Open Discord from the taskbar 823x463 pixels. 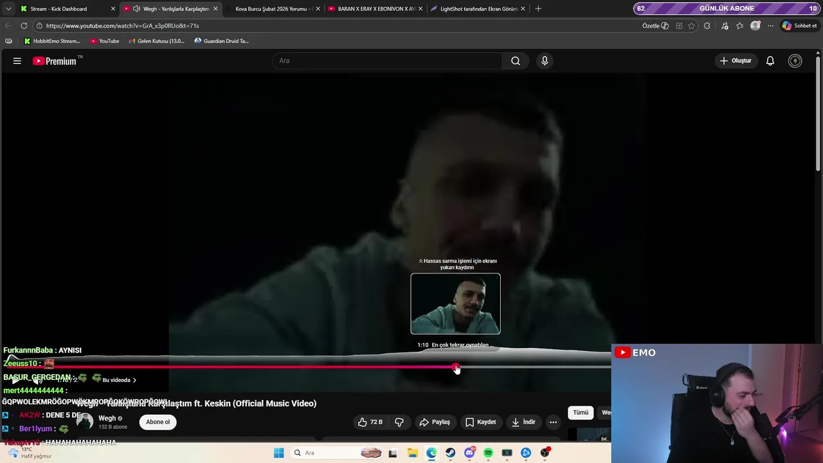(469, 453)
